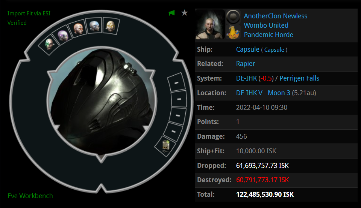This screenshot has width=361, height=208.
Task: Open AnotherClon Newless pilot link
Action: tap(275, 16)
